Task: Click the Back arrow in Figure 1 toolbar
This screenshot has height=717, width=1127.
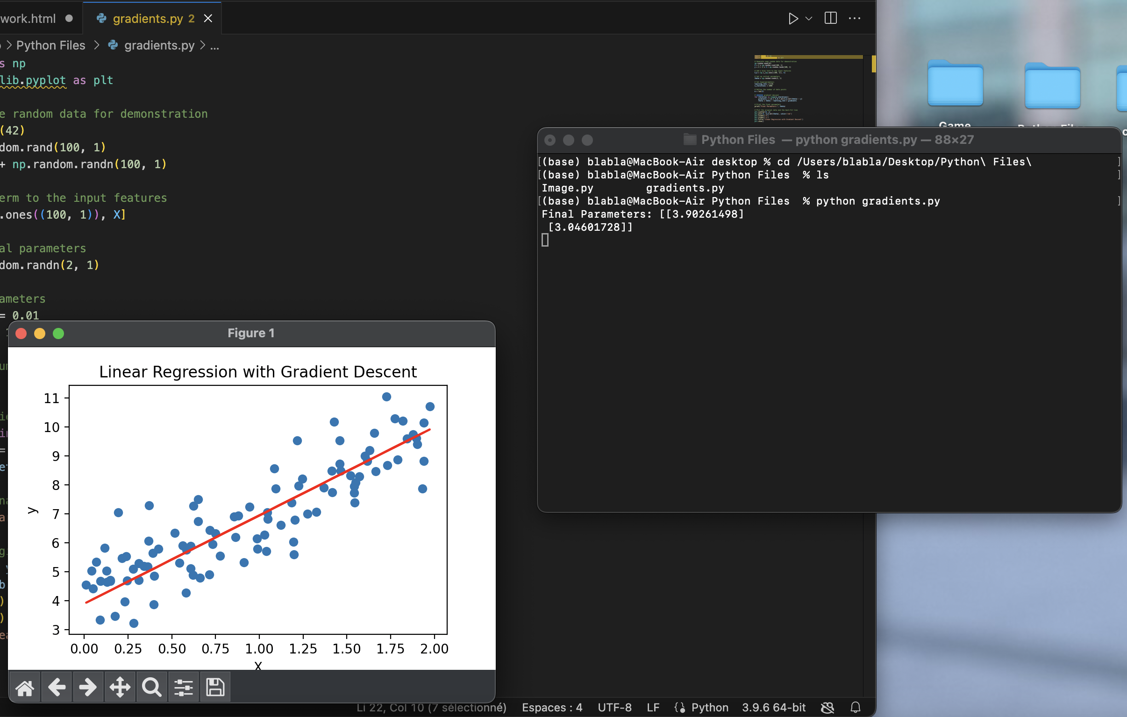Action: click(x=57, y=688)
